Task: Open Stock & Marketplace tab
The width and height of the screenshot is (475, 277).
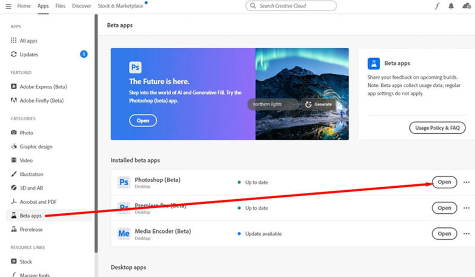Action: [x=120, y=6]
